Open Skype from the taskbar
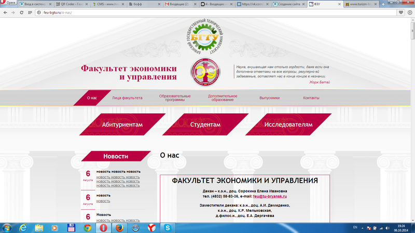This screenshot has width=415, height=233. point(168,228)
